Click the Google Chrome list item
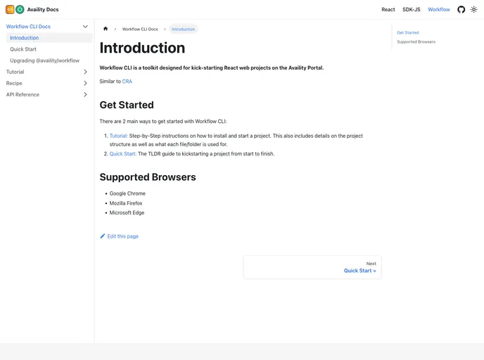The image size is (484, 360). (x=127, y=193)
